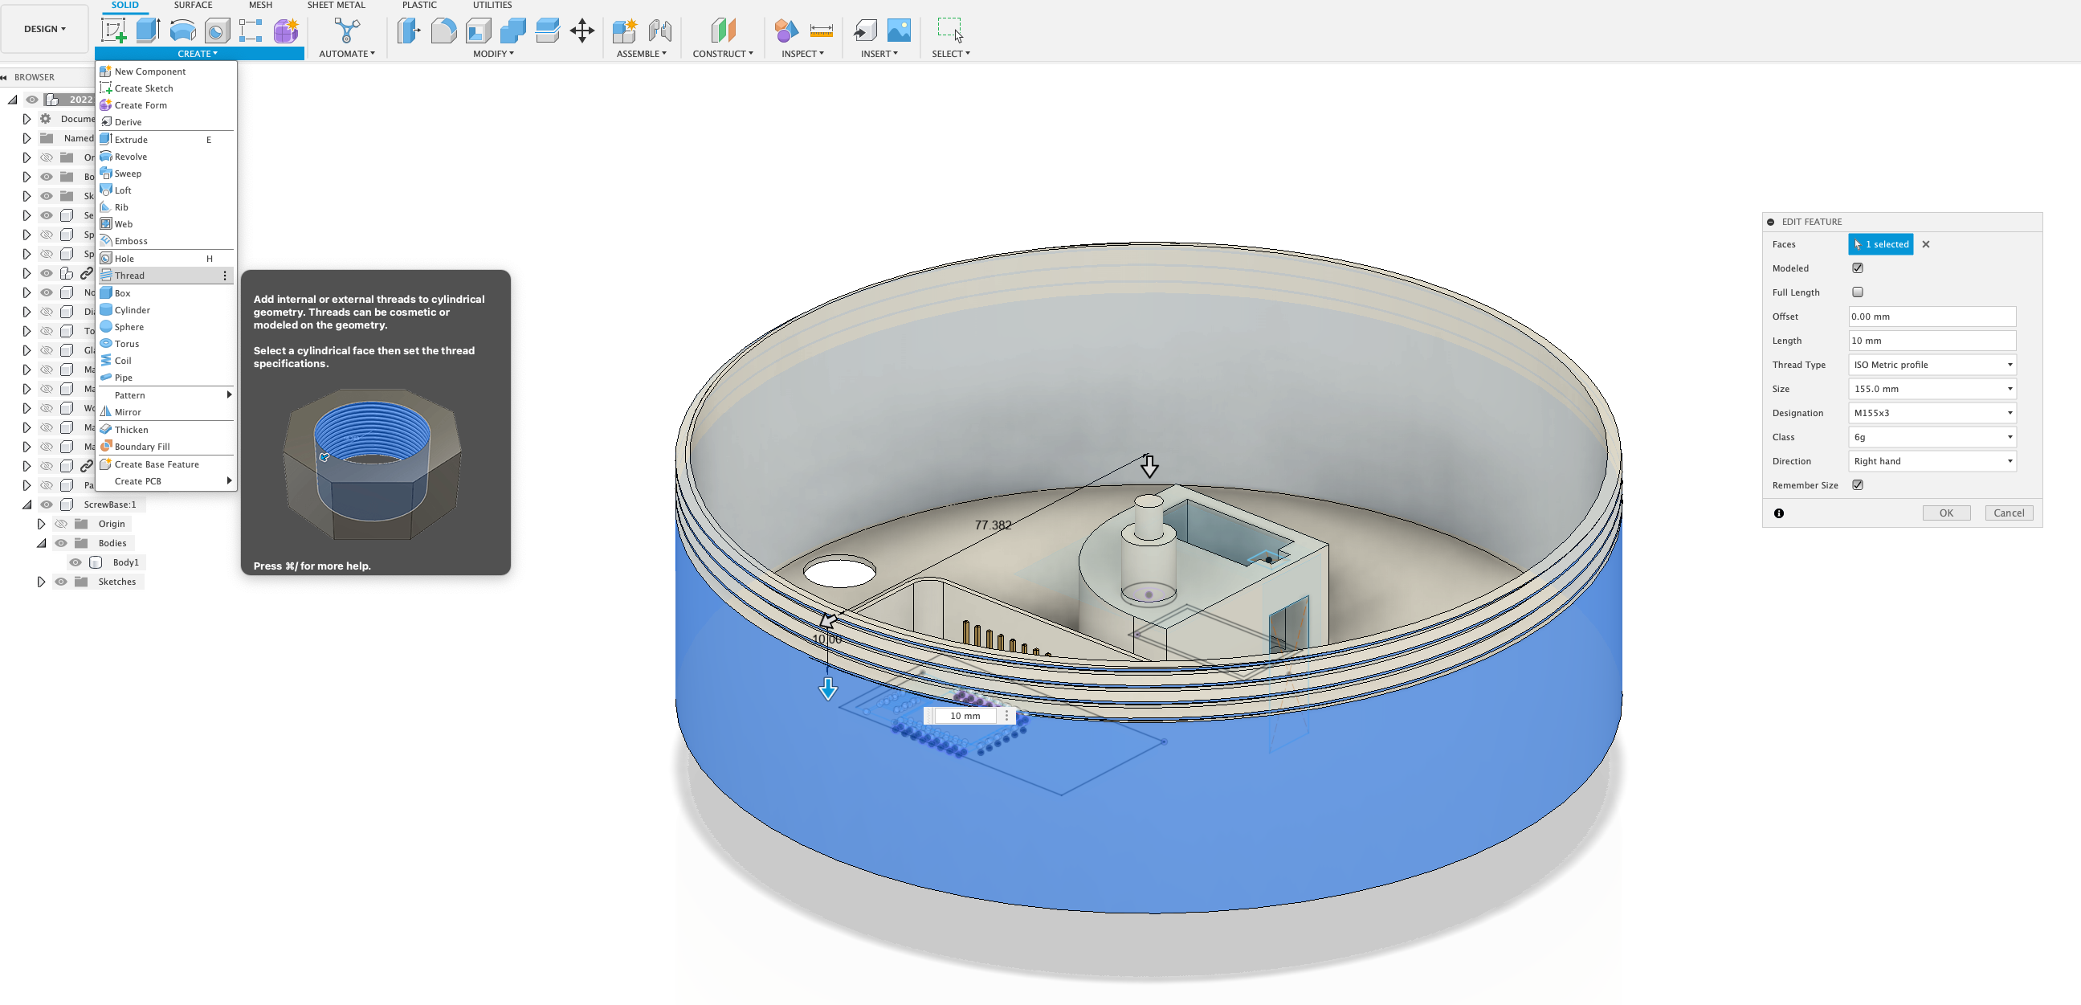Click the black offset arrow manipulator
Image resolution: width=2081 pixels, height=1005 pixels.
tap(1149, 465)
